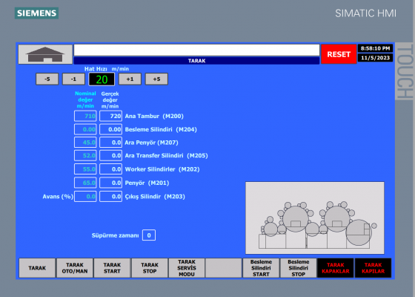Decrease line speed with -1 button

(73, 79)
